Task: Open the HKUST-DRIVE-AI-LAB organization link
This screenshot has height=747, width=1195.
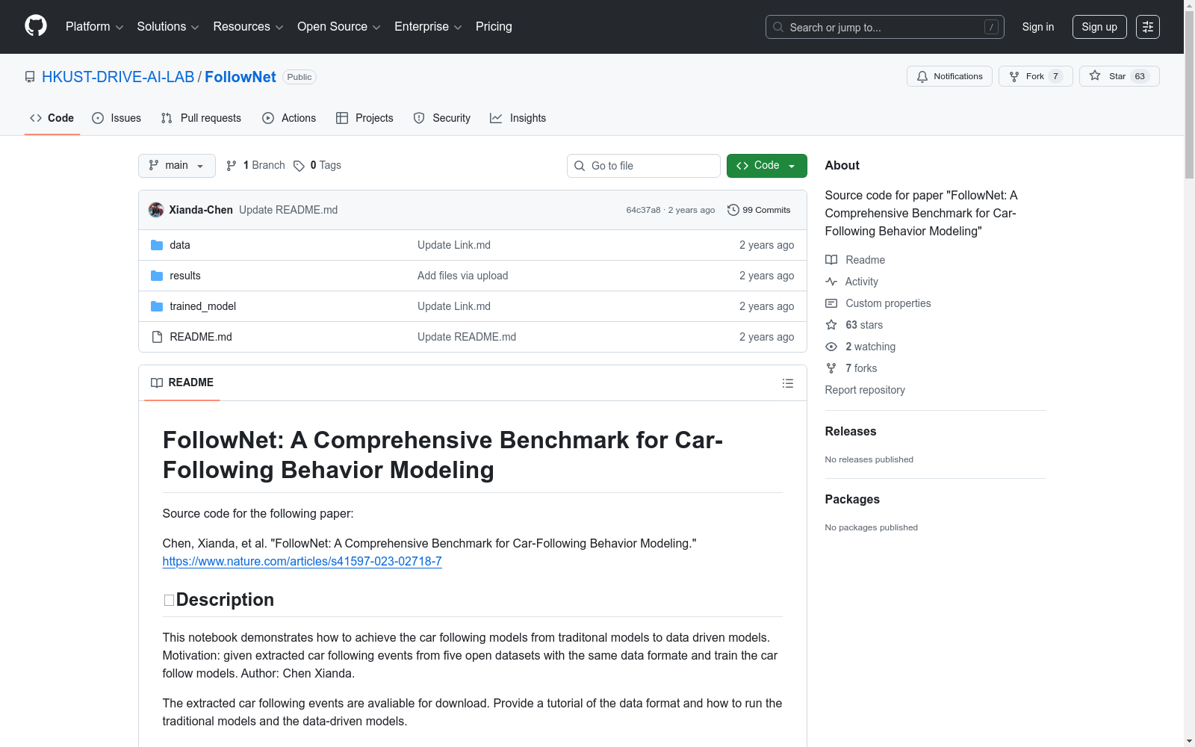Action: coord(118,77)
